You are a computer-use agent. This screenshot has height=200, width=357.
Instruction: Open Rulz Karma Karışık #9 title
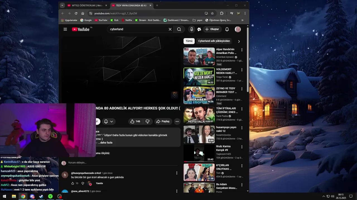coord(223,148)
